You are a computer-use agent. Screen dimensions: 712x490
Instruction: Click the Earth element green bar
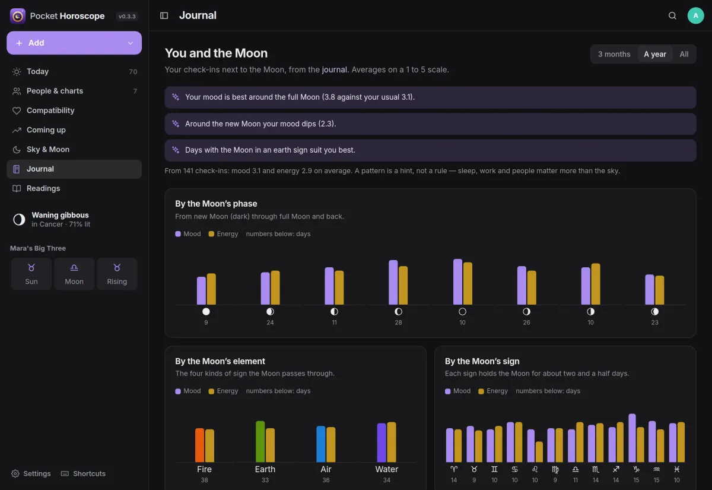pos(260,441)
